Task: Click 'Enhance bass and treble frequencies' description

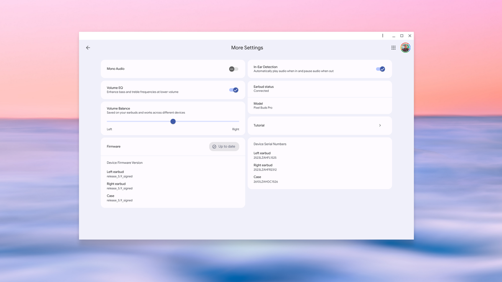Action: coord(143,92)
